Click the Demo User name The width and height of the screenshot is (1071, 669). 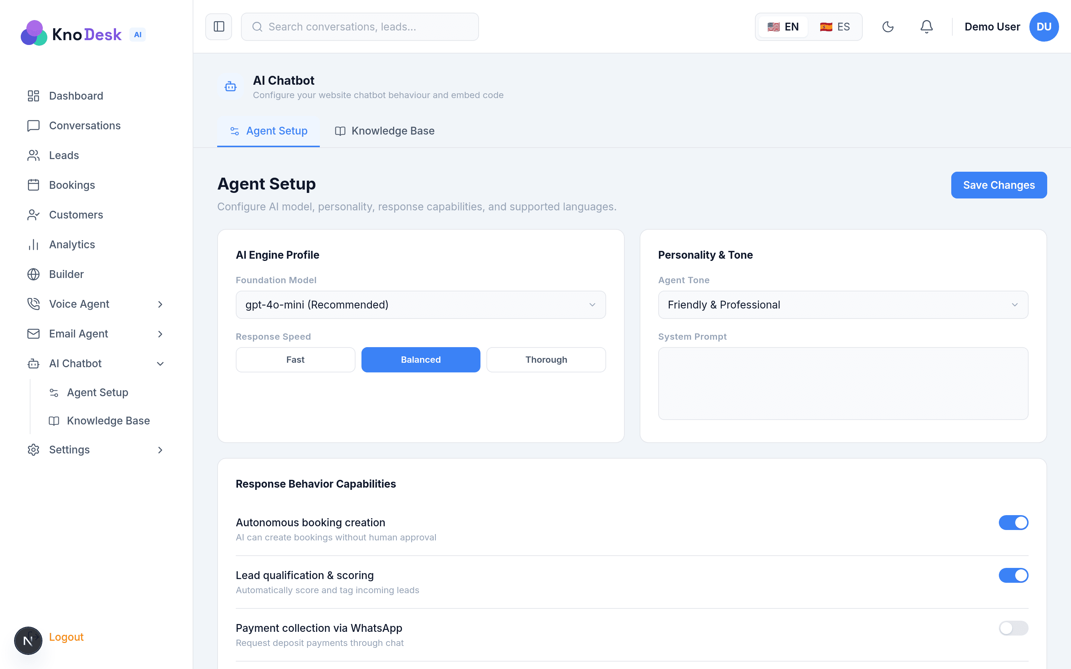tap(992, 26)
